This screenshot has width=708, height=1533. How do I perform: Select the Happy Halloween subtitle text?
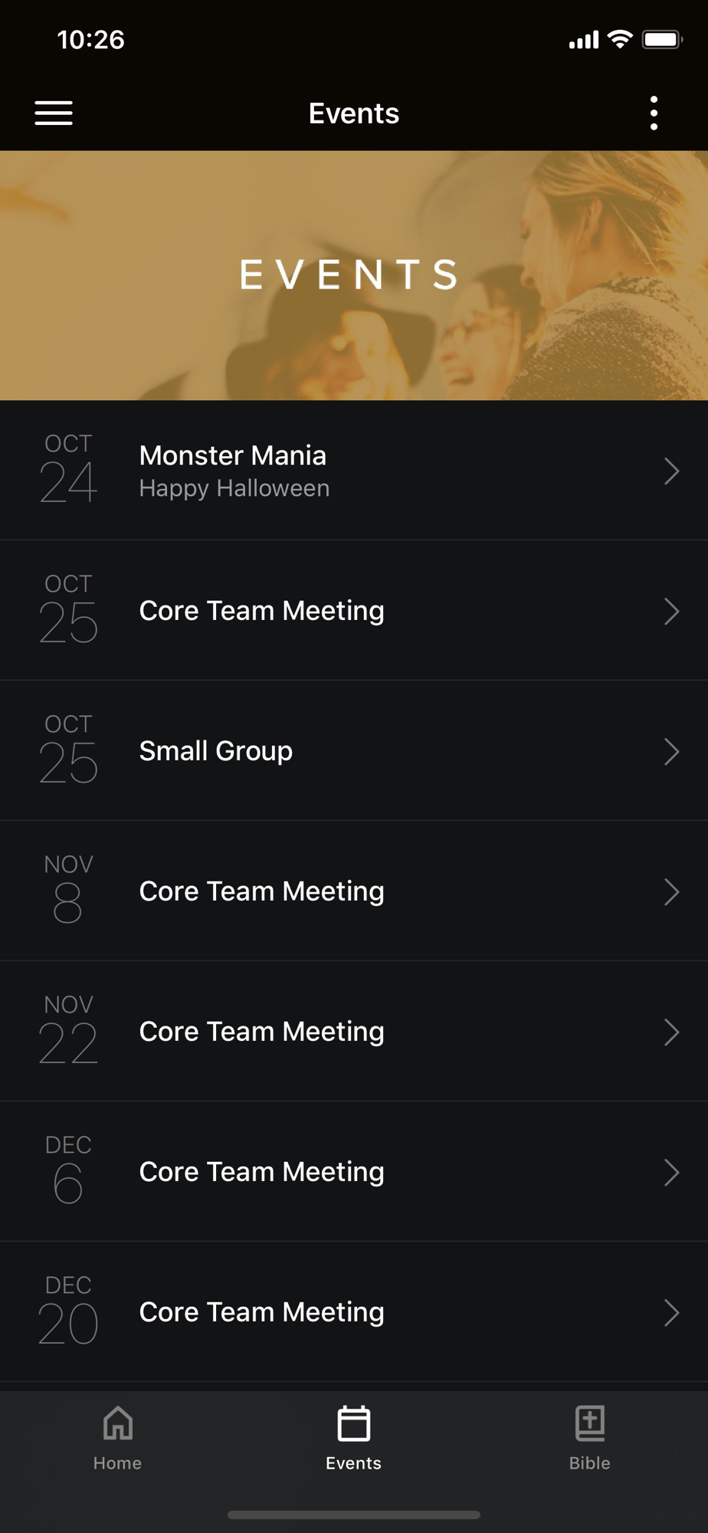[234, 488]
